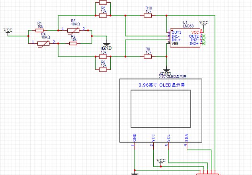The image size is (252, 175).
Task: Select the OLED display inner screen rectangle
Action: (161, 109)
